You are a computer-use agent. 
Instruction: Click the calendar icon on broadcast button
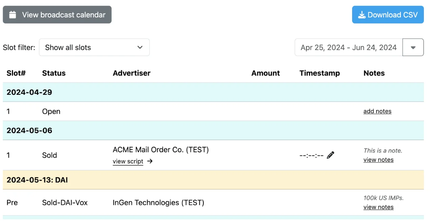tap(13, 15)
